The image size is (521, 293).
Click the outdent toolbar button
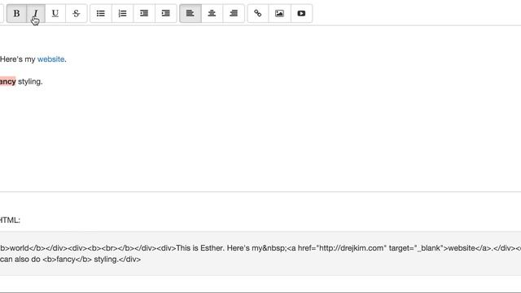(144, 13)
